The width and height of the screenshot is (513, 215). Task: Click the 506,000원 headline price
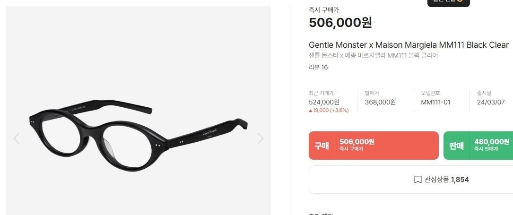pos(340,23)
